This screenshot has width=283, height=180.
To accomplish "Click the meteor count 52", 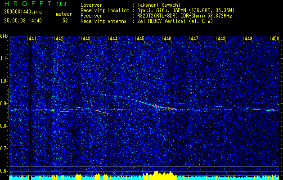I will [65, 21].
